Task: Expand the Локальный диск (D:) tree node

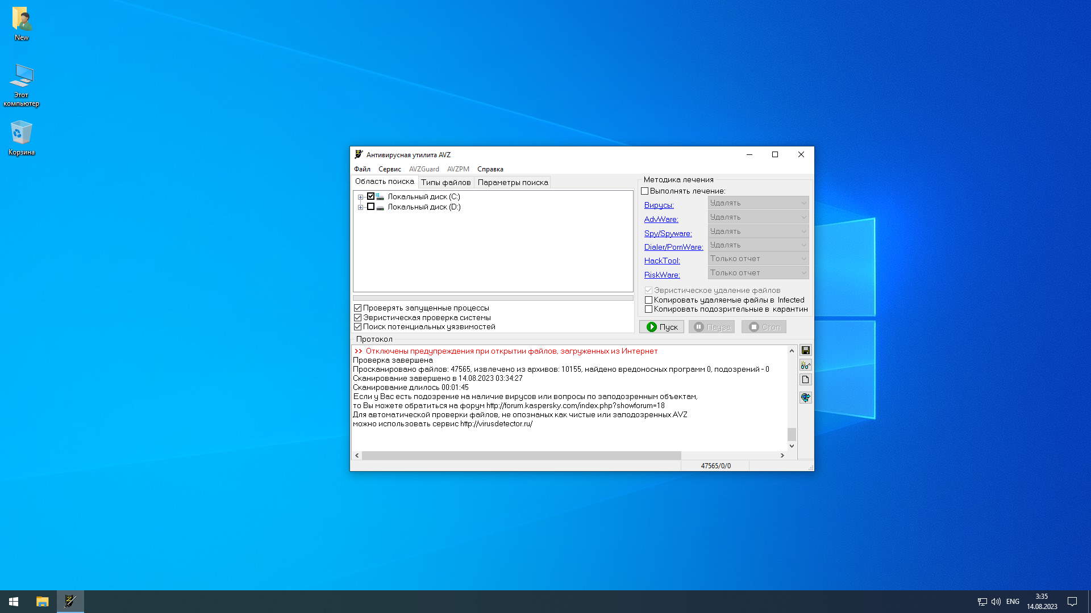Action: 360,207
